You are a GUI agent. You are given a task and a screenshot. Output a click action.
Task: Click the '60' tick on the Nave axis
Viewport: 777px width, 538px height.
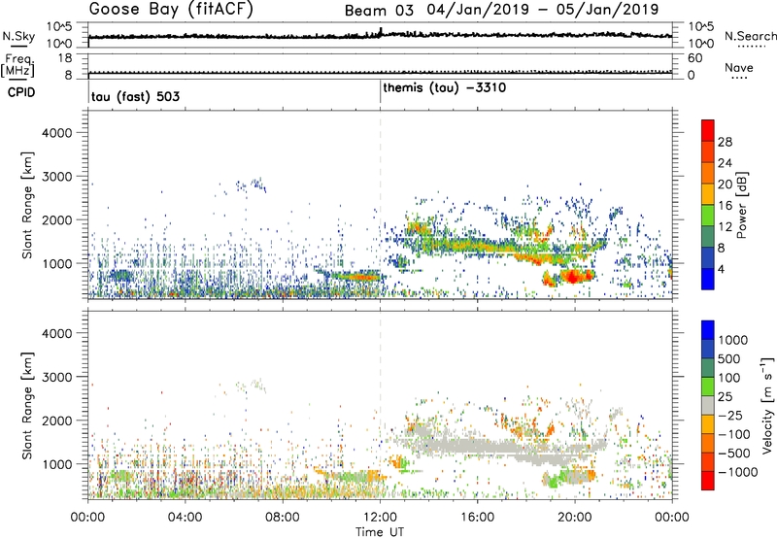(694, 58)
